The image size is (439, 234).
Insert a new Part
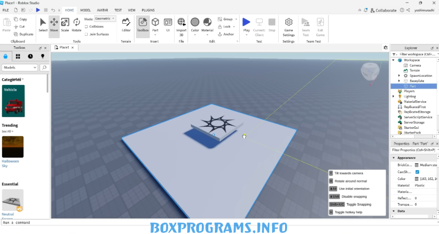(155, 24)
